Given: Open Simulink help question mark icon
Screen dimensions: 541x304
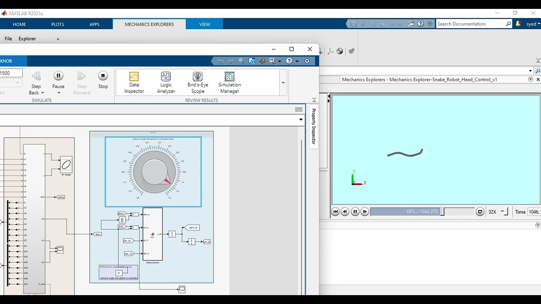Looking at the screenshot, I should click(289, 61).
